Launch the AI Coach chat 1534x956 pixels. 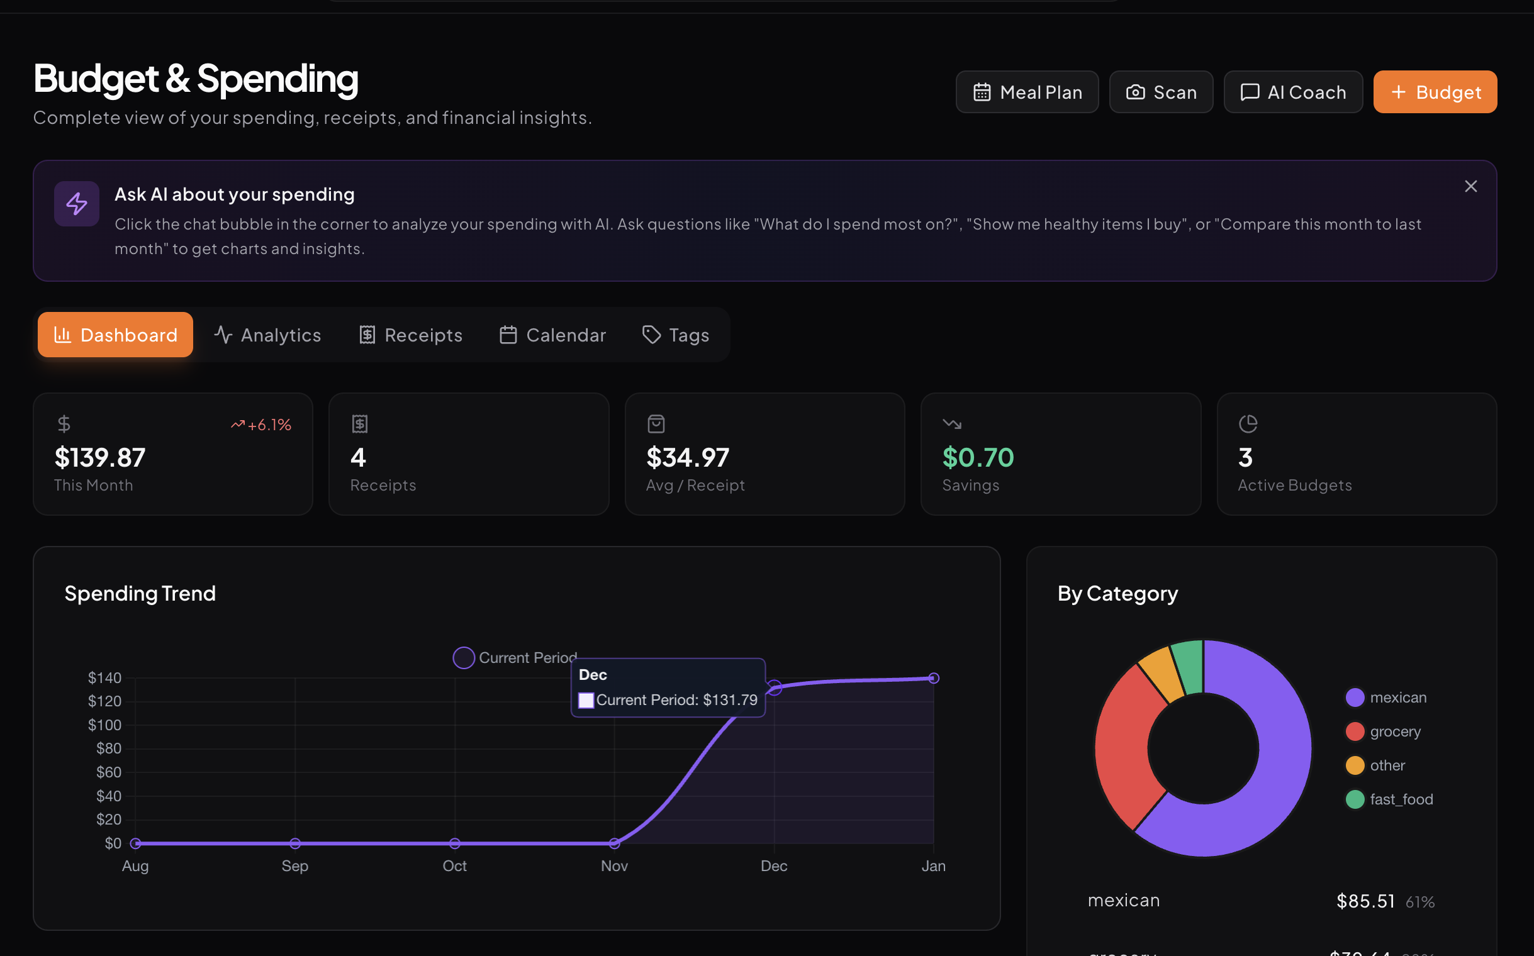(1292, 92)
